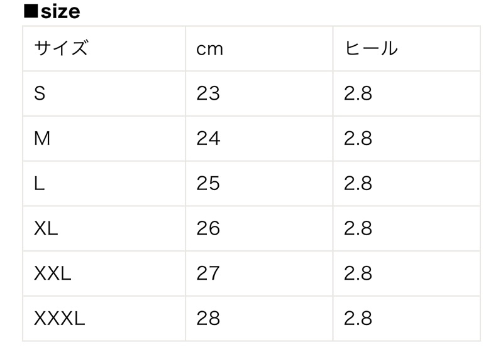503x355 pixels.
Task: Click the 24 cm value
Action: click(208, 139)
